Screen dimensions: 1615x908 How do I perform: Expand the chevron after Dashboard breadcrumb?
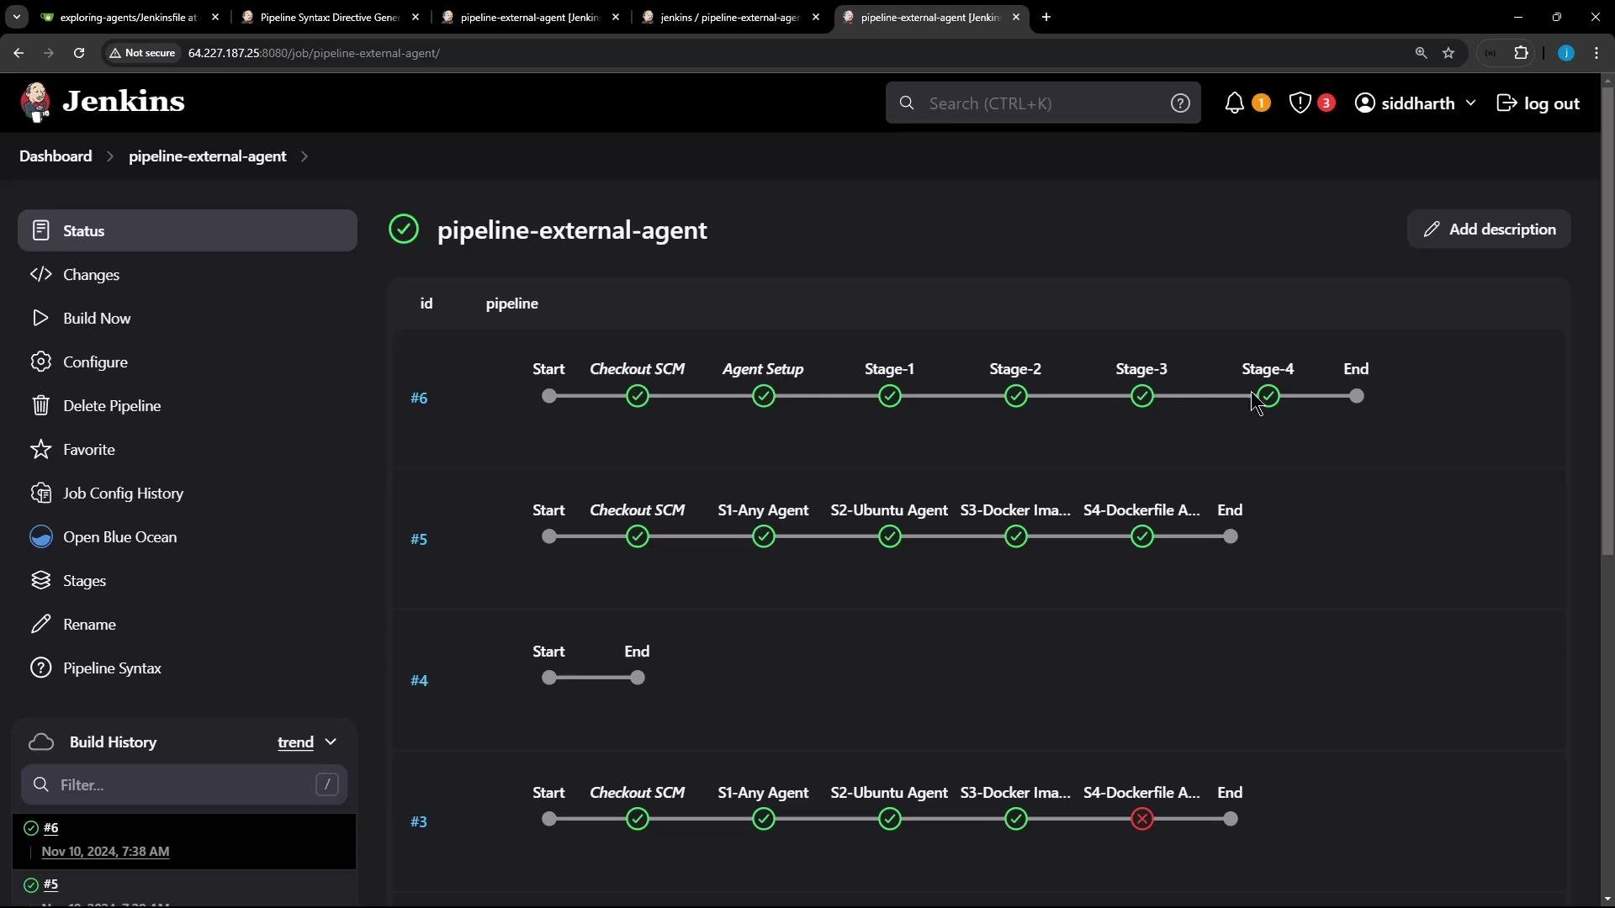point(110,156)
